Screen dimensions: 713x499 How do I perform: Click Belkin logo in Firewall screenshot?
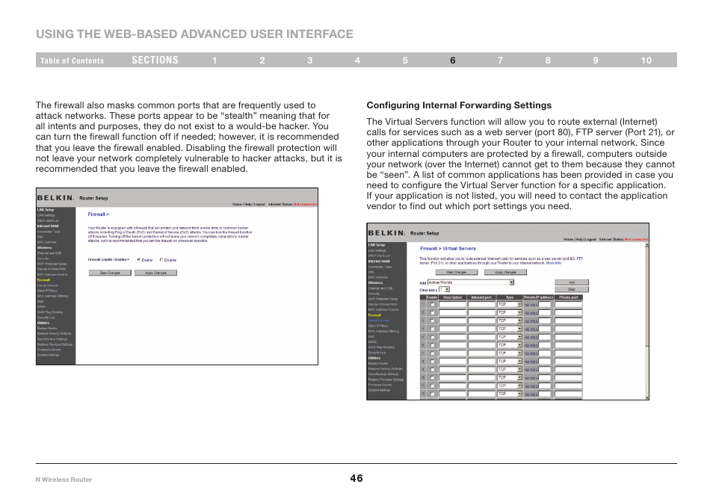click(x=55, y=198)
